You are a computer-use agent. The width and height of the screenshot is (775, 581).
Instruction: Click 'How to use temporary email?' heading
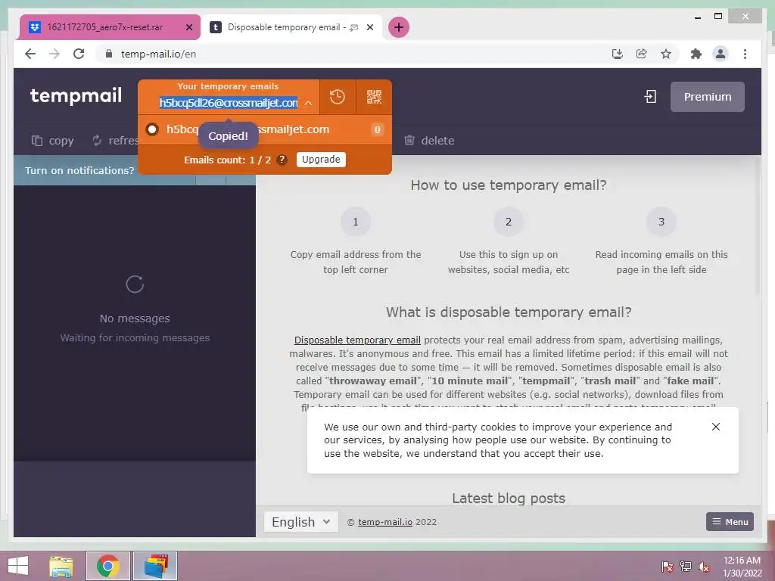click(x=509, y=185)
